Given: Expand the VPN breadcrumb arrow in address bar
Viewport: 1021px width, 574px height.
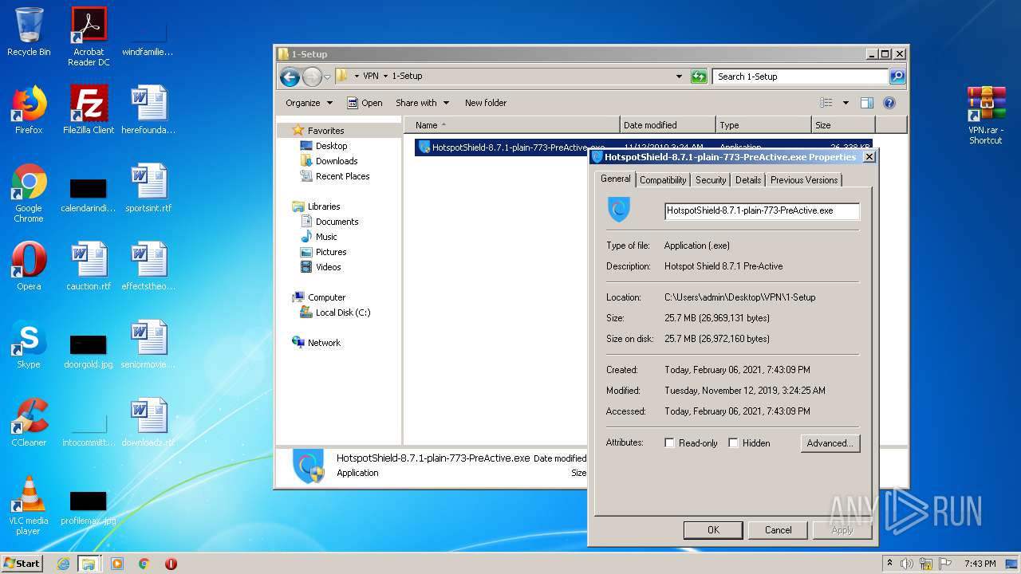Looking at the screenshot, I should (385, 77).
